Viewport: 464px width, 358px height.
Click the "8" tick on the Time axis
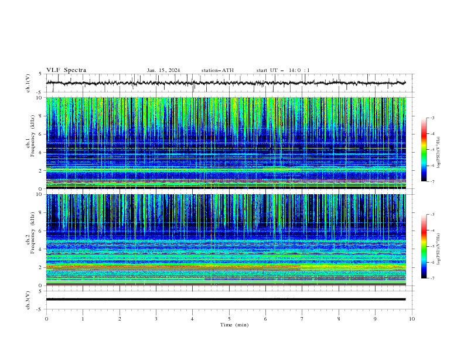click(339, 319)
